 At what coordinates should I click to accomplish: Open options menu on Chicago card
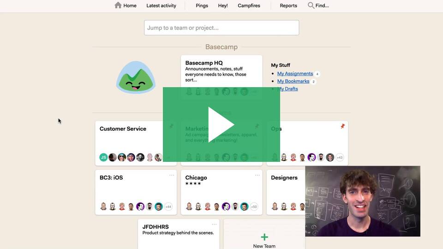coord(257,175)
